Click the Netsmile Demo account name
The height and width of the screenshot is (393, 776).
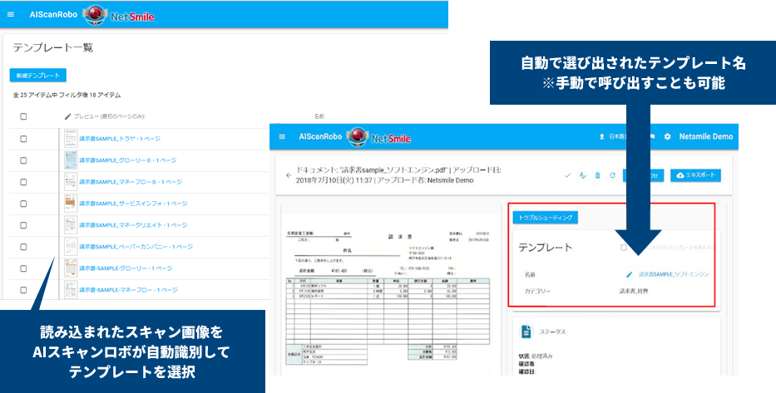706,136
